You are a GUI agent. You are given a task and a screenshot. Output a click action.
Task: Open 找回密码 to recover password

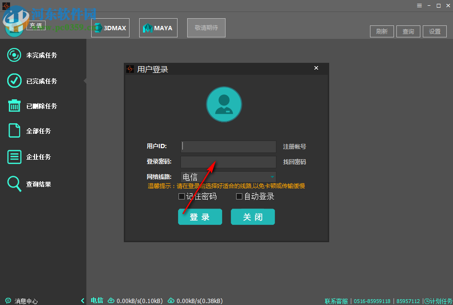coord(293,162)
